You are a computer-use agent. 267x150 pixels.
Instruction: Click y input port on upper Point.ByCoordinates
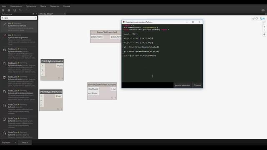pos(43,70)
